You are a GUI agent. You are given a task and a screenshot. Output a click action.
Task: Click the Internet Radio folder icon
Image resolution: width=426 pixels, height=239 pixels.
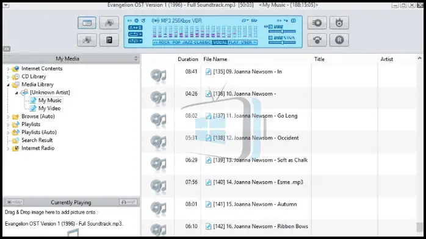tap(16, 148)
